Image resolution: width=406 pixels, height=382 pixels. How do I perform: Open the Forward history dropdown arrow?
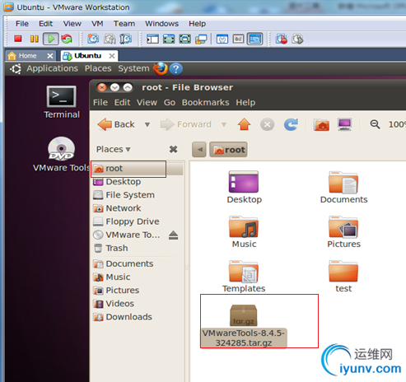pos(224,124)
